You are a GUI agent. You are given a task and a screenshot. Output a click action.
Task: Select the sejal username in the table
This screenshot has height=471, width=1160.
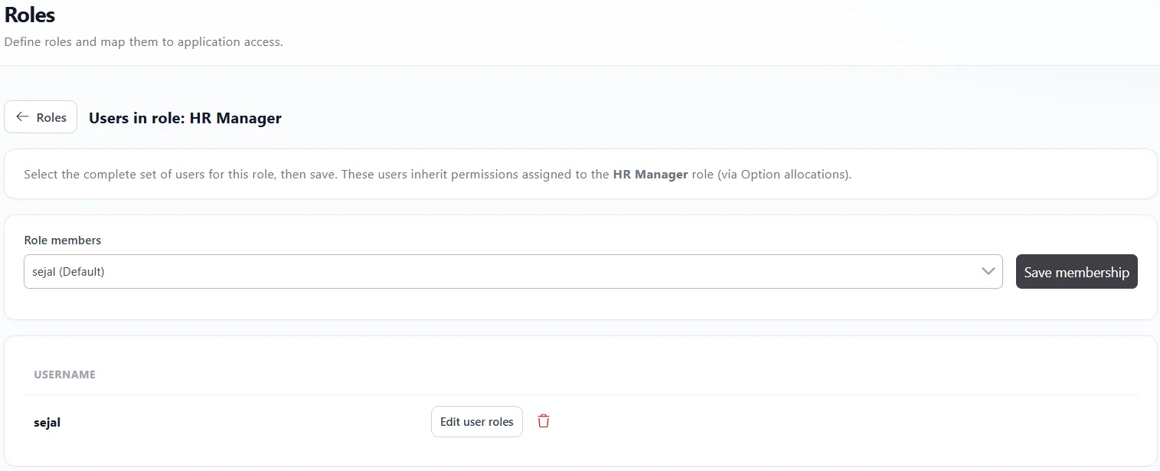point(47,422)
